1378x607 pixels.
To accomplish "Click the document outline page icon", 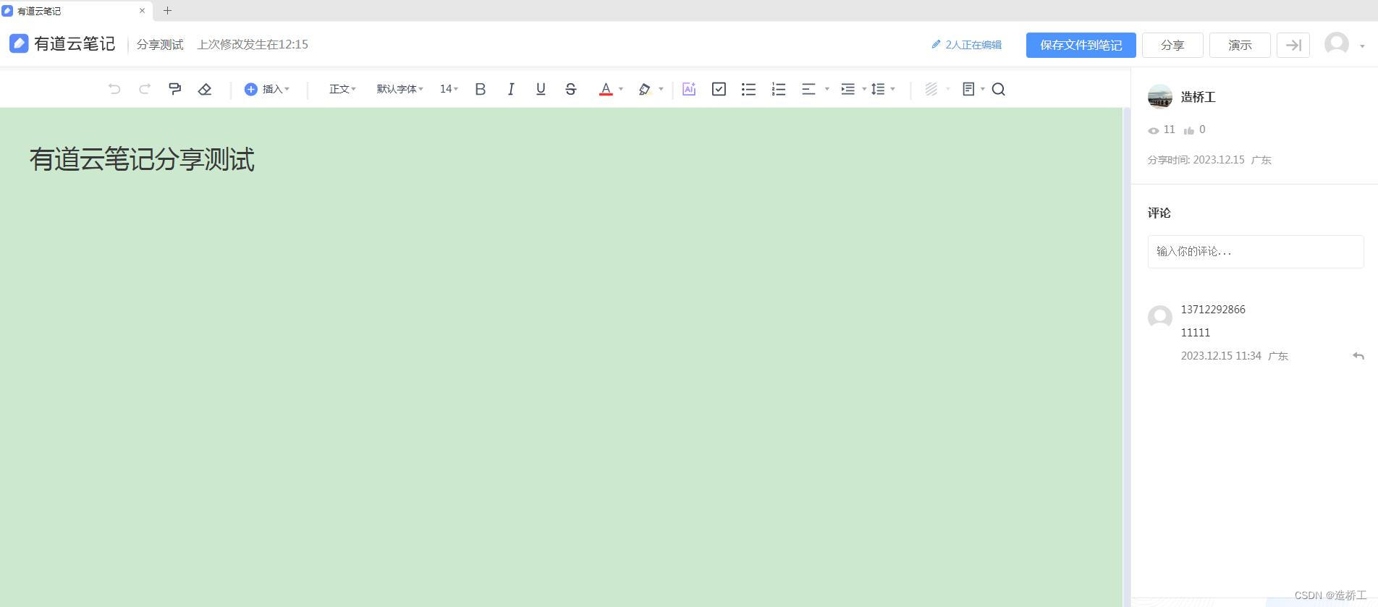I will click(x=968, y=89).
